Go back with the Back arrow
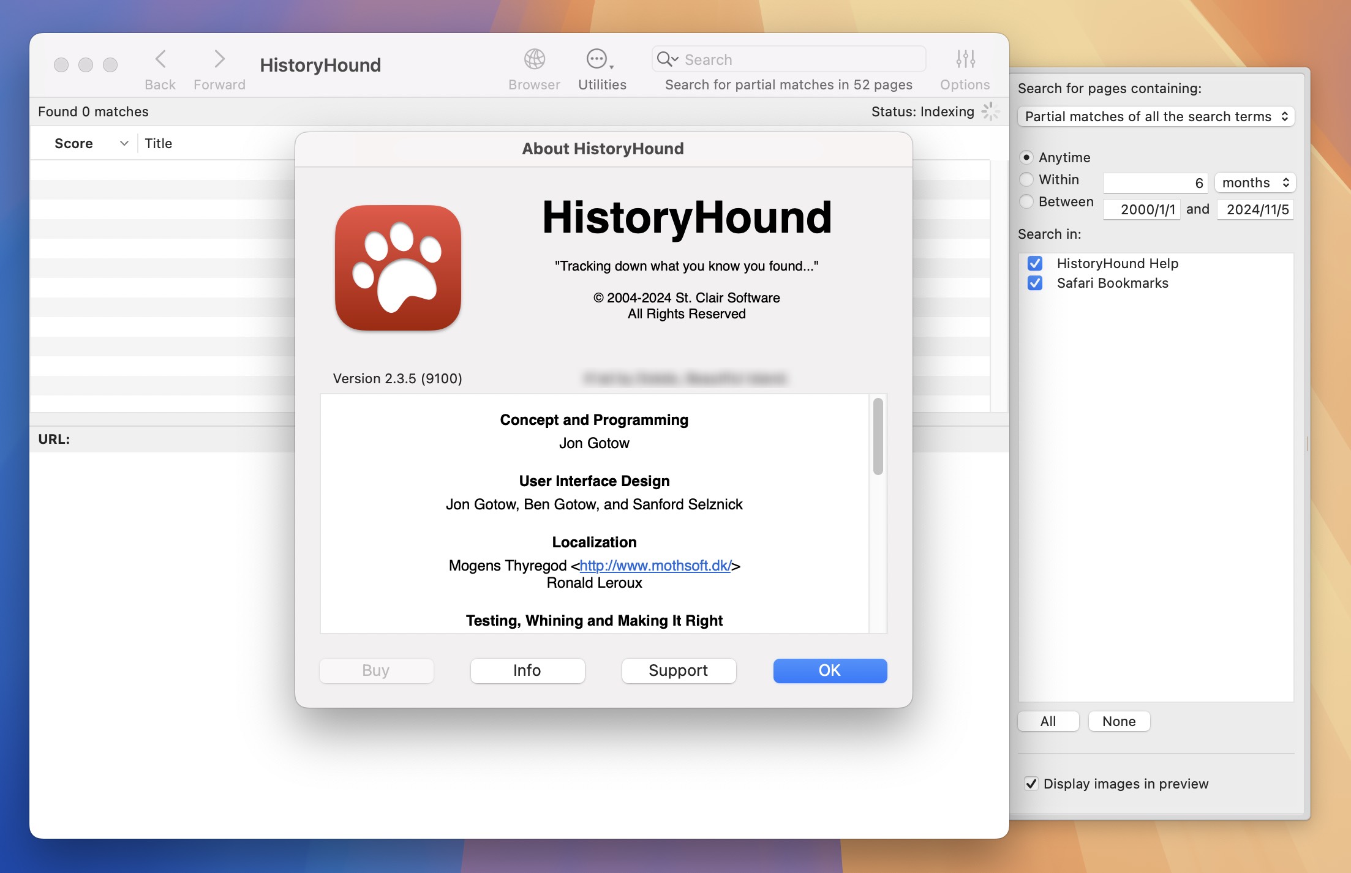The width and height of the screenshot is (1351, 873). (160, 59)
